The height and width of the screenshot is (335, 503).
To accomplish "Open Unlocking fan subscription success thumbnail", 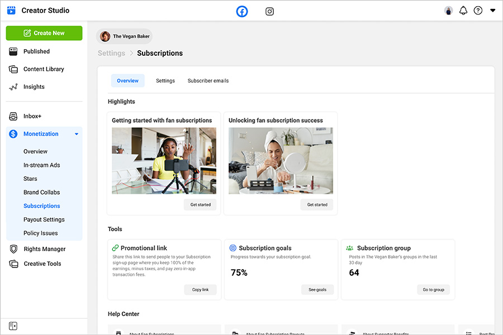I will point(281,161).
